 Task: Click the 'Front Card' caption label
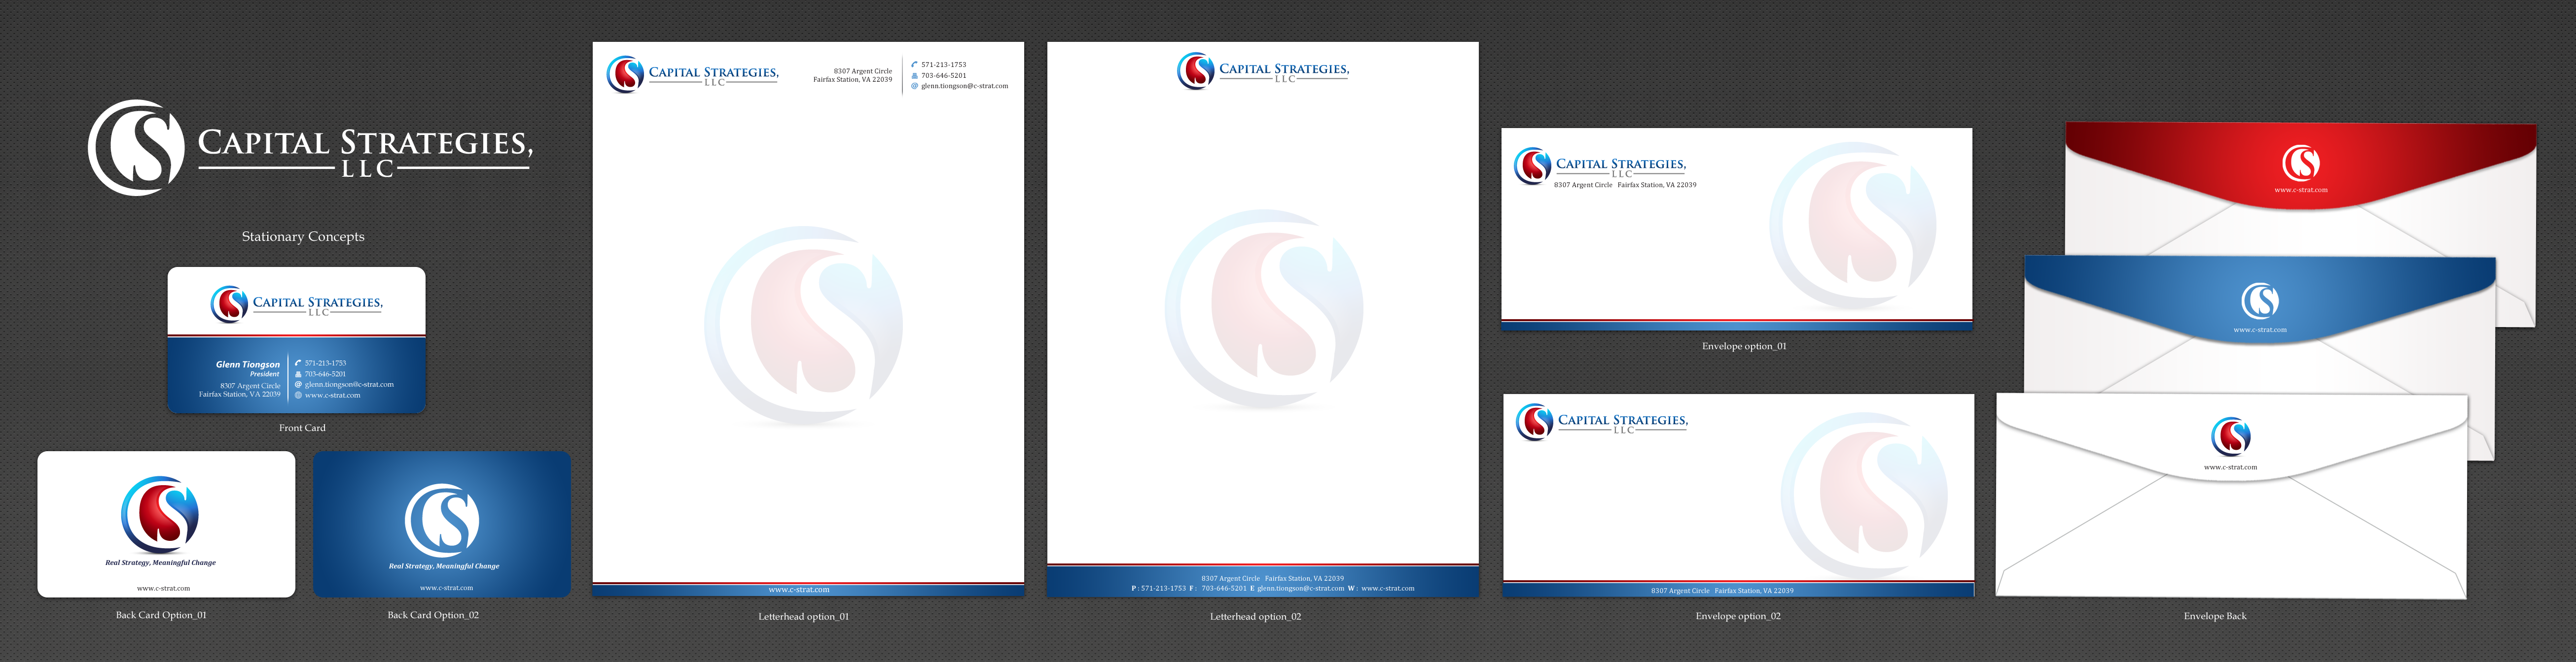(302, 428)
